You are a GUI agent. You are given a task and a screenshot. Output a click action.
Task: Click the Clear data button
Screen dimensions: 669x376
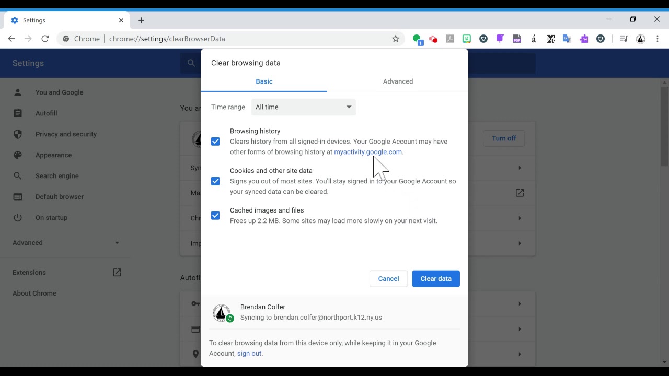[x=436, y=279]
